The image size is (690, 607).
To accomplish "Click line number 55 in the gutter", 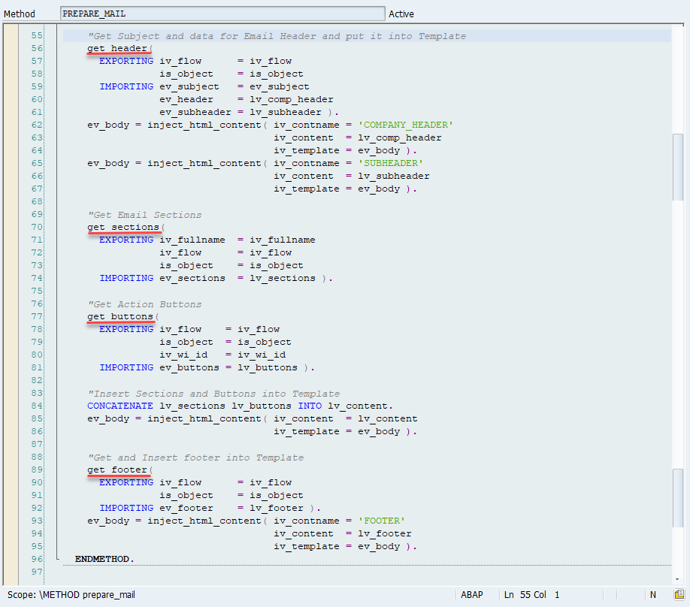I will tap(37, 35).
